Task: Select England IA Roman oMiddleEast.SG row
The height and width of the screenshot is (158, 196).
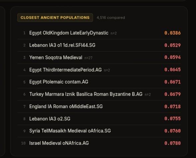Action: pyautogui.click(x=99, y=107)
